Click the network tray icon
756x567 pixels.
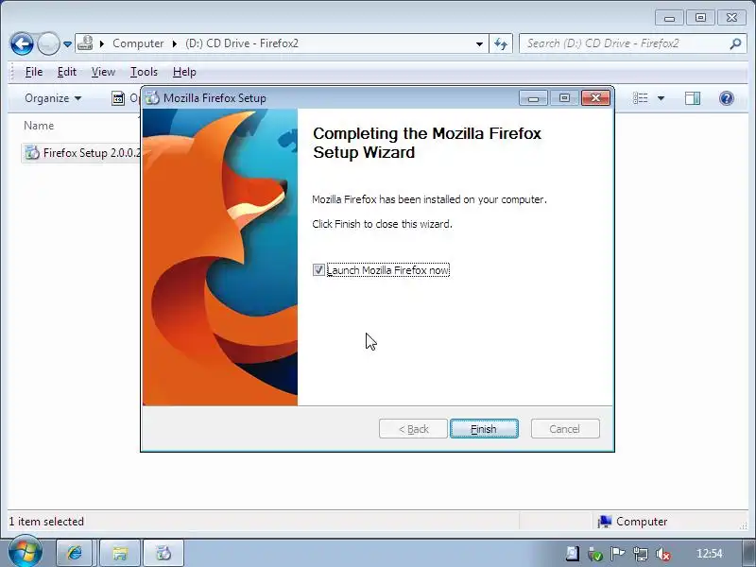point(641,554)
